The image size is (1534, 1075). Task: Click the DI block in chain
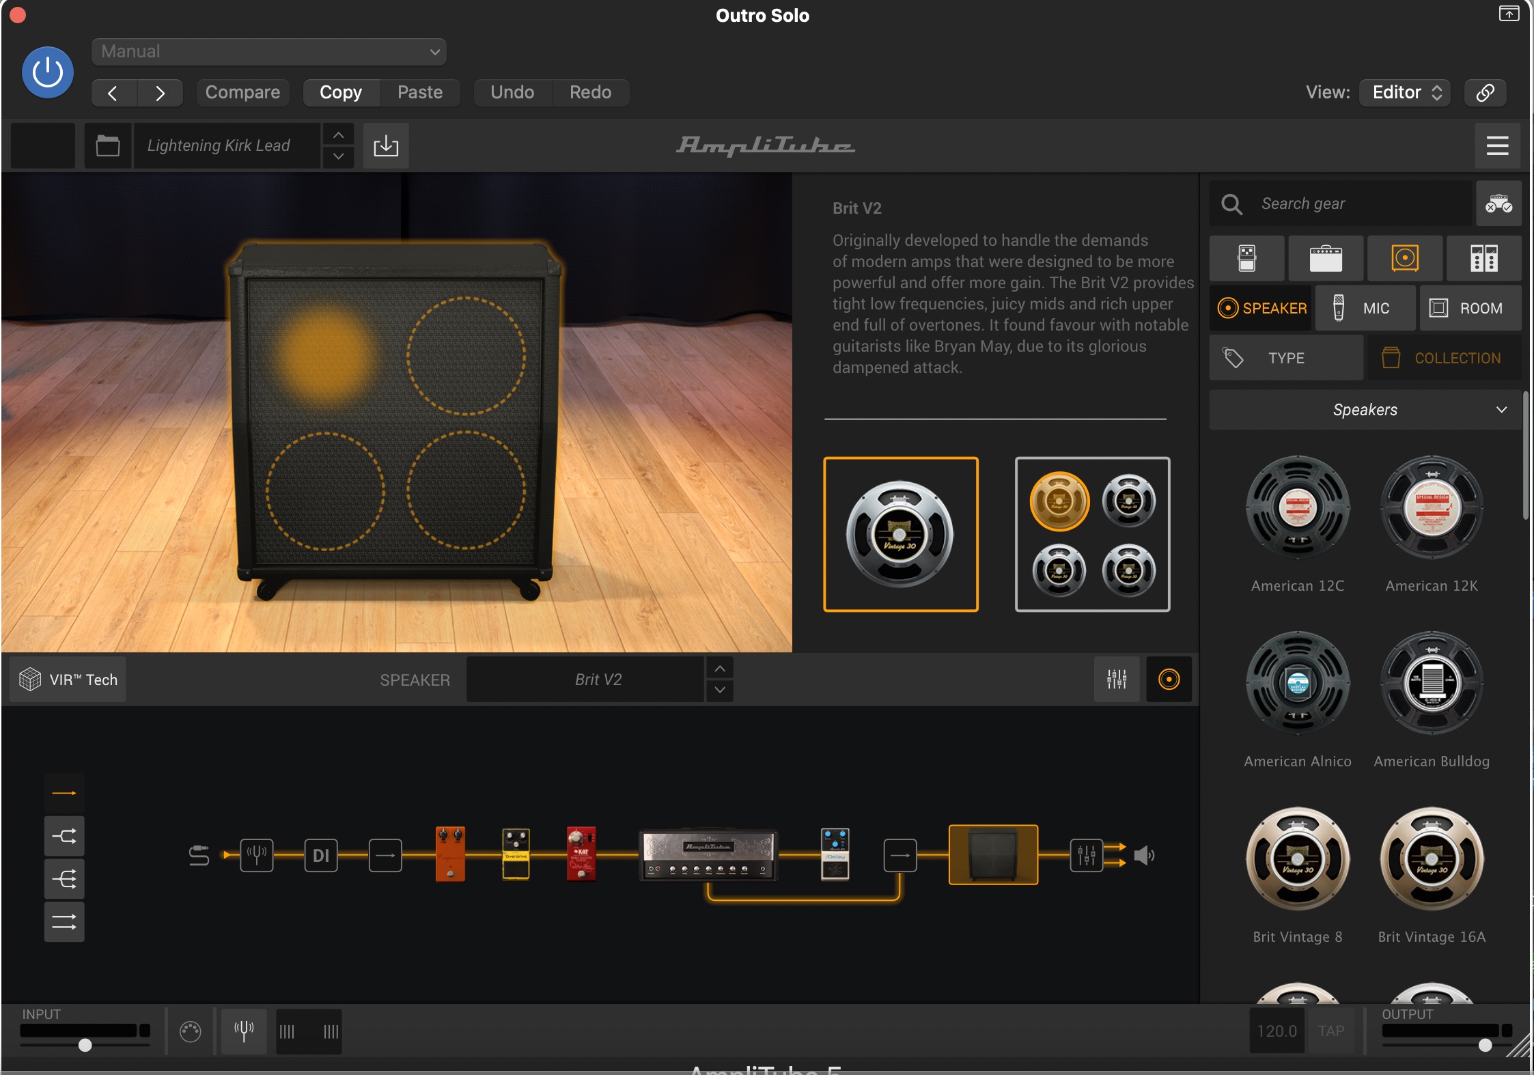tap(321, 855)
